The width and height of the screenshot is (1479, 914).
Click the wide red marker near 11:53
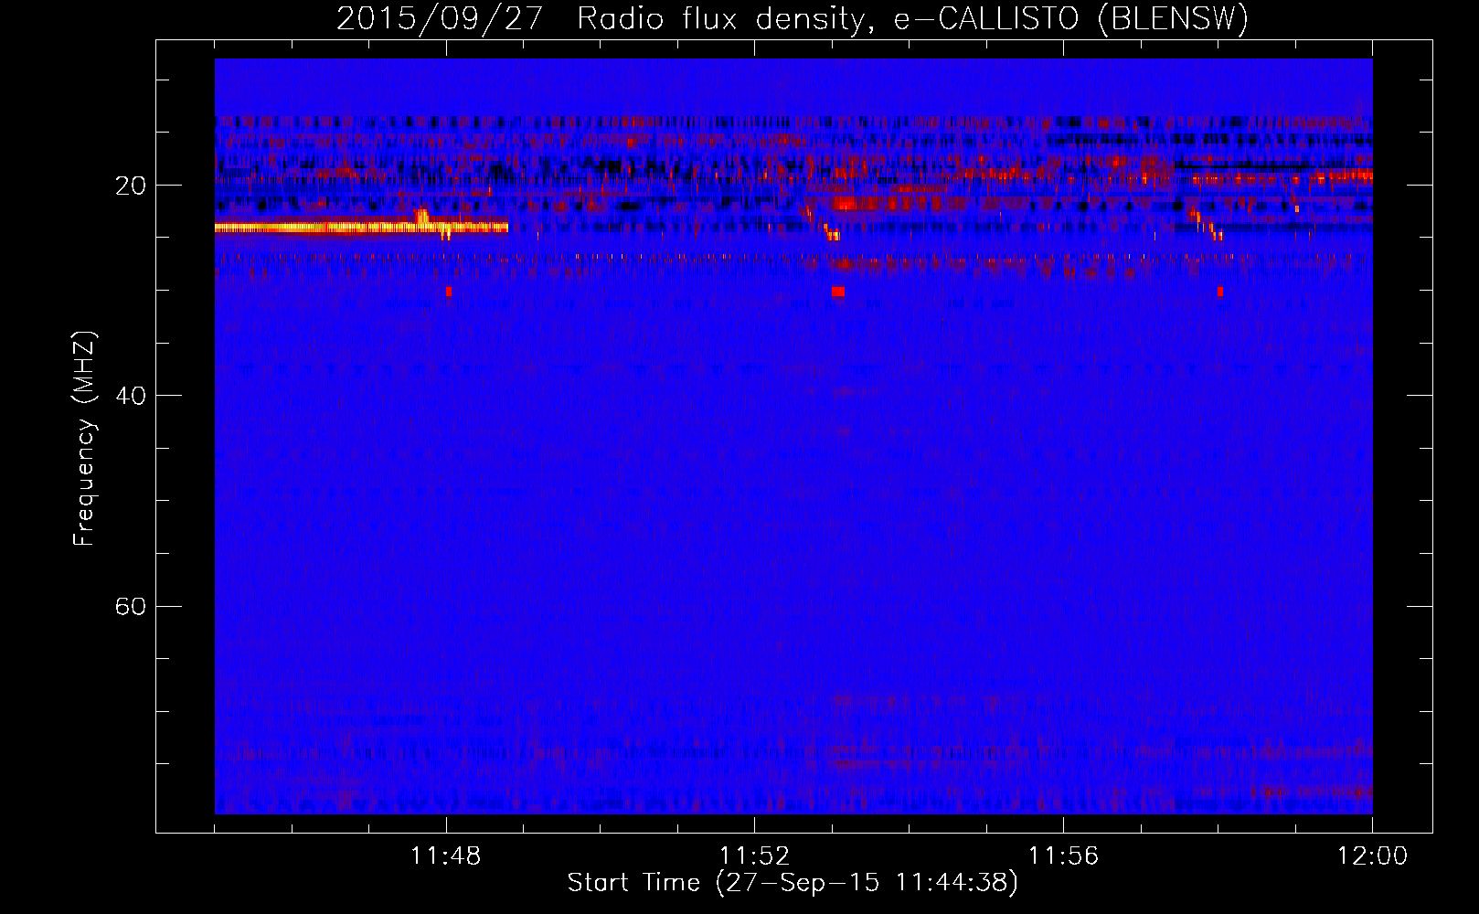tap(838, 292)
